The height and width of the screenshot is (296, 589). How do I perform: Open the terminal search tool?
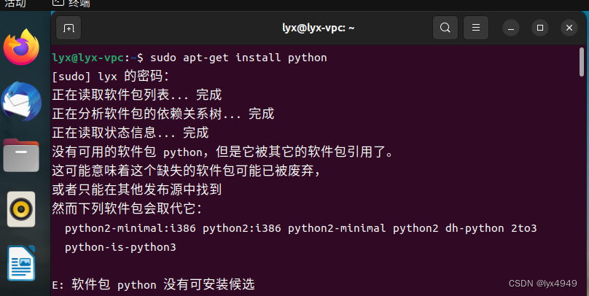[445, 28]
